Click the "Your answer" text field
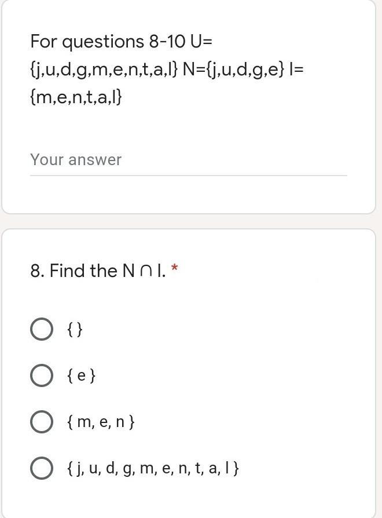Screen dimensions: 382x518 pyautogui.click(x=188, y=160)
